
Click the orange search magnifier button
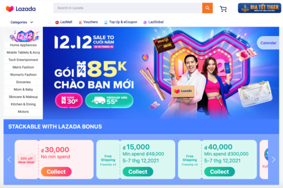pyautogui.click(x=208, y=8)
